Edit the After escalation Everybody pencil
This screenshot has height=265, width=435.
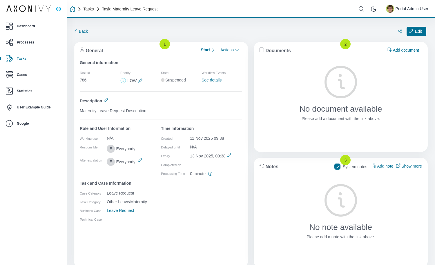[140, 160]
